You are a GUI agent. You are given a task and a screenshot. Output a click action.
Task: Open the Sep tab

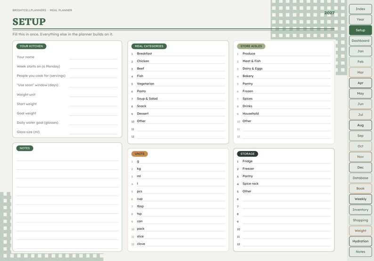pyautogui.click(x=360, y=136)
